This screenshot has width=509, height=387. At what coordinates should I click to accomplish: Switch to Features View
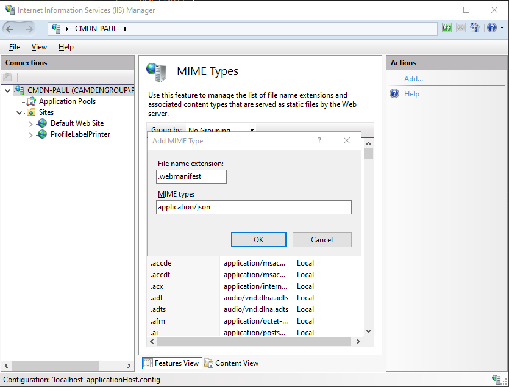pyautogui.click(x=172, y=363)
